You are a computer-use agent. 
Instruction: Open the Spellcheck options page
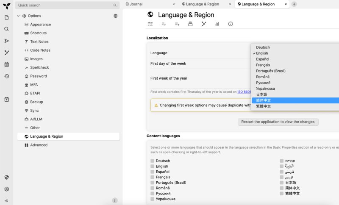[x=39, y=67]
